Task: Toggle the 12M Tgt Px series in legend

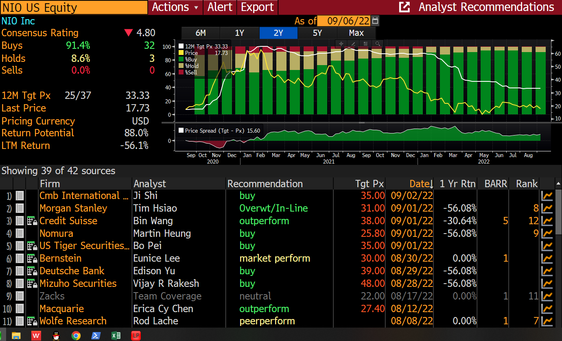Action: [204, 46]
